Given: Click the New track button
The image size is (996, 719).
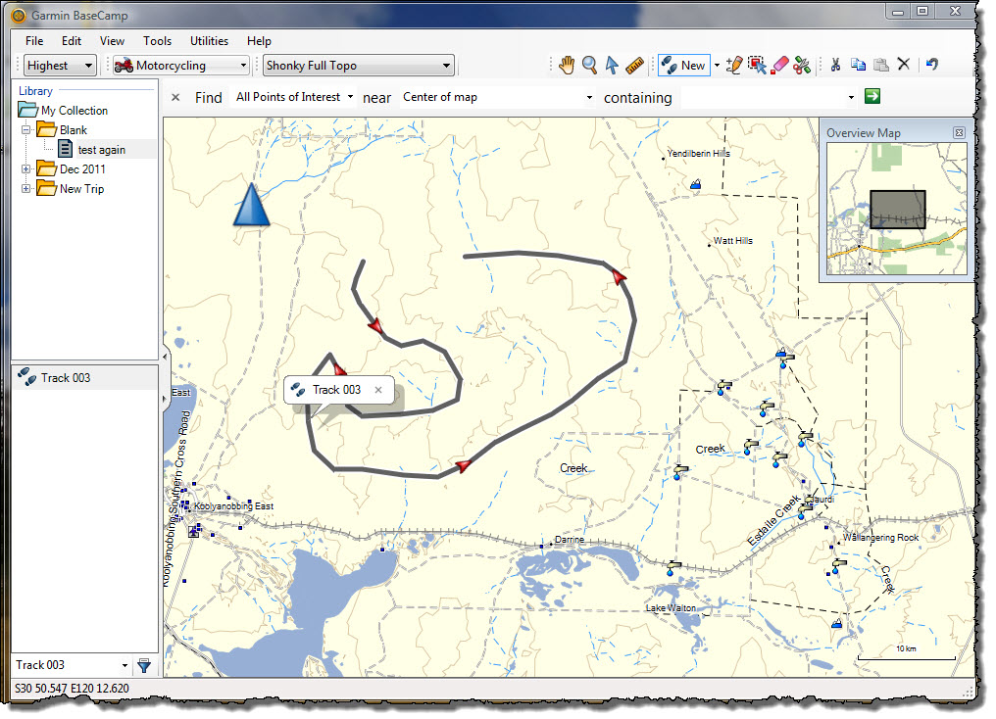Looking at the screenshot, I should 683,65.
